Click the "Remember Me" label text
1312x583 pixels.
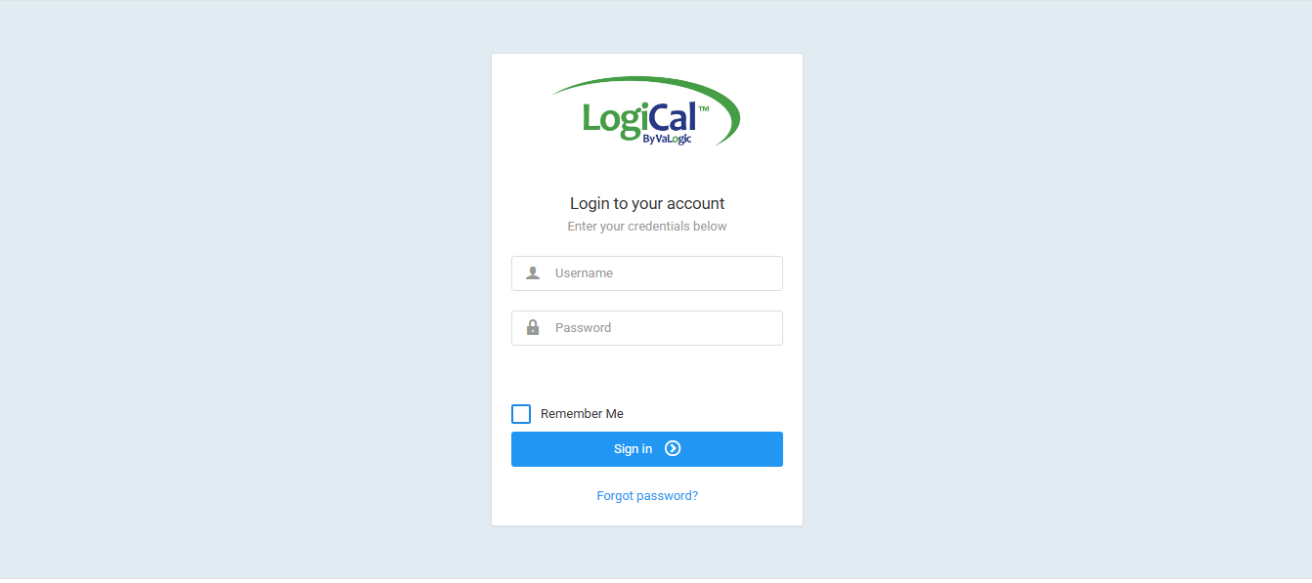point(582,414)
